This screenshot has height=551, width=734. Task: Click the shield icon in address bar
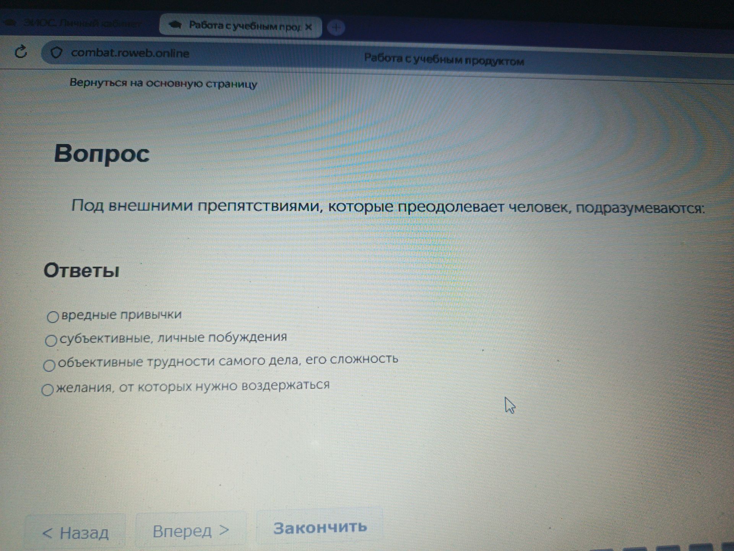point(56,52)
